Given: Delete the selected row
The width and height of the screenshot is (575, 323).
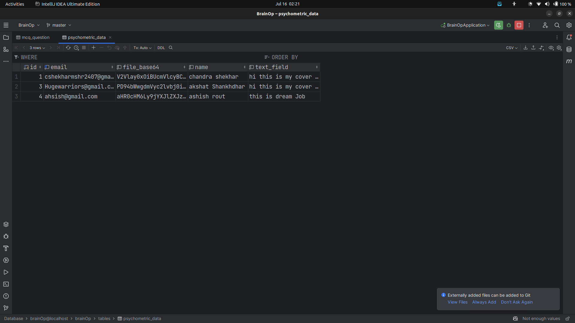Looking at the screenshot, I should [x=101, y=48].
